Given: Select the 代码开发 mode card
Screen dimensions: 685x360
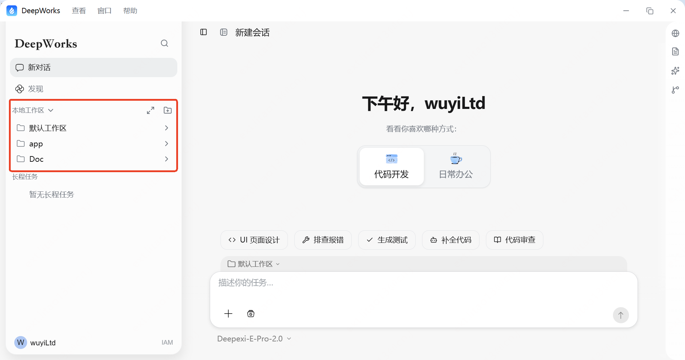Looking at the screenshot, I should click(391, 166).
